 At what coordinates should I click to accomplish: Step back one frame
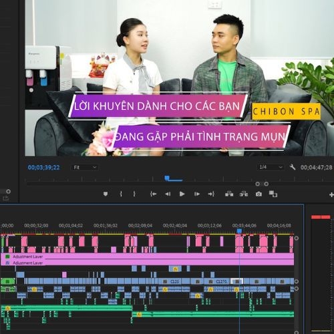[168, 194]
